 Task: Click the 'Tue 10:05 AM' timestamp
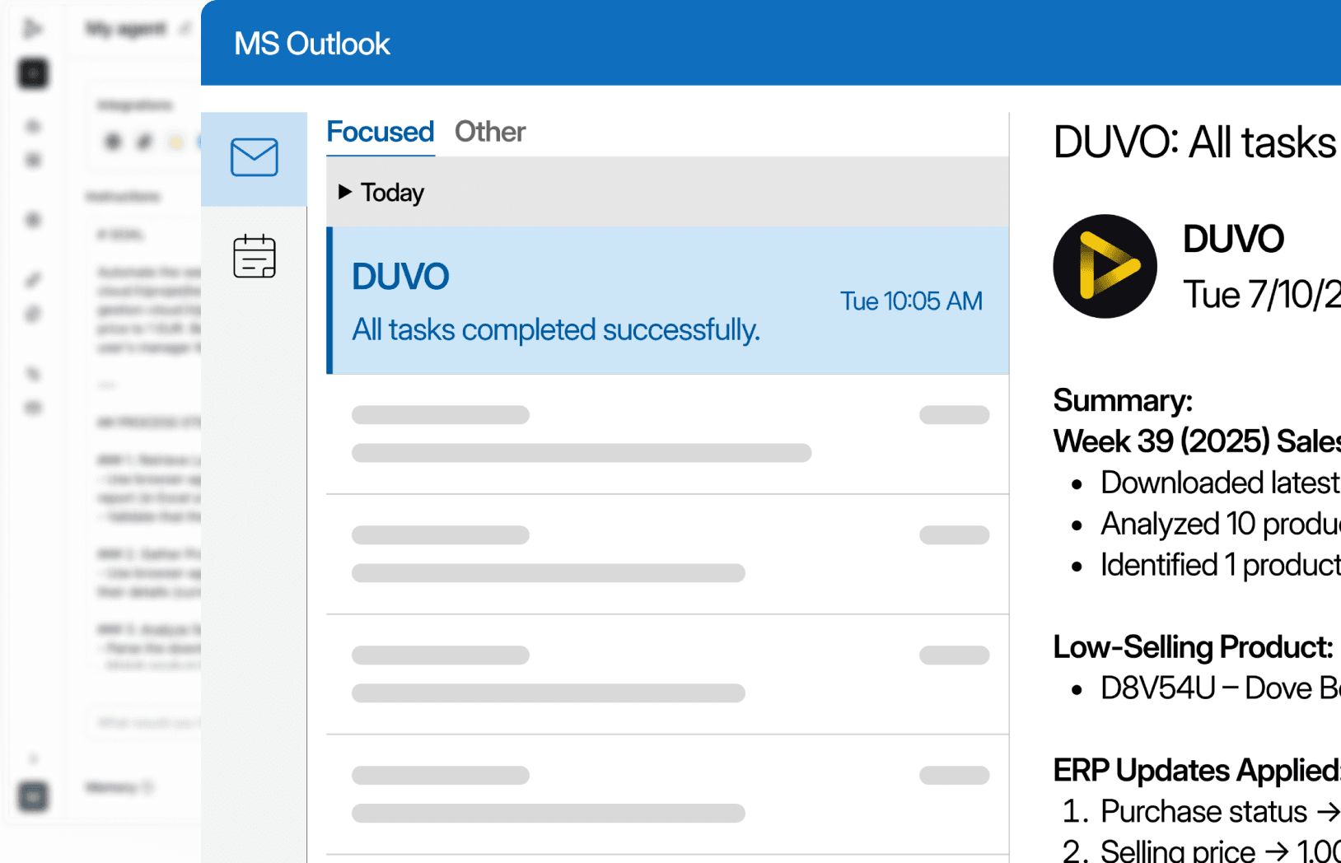[x=911, y=301]
